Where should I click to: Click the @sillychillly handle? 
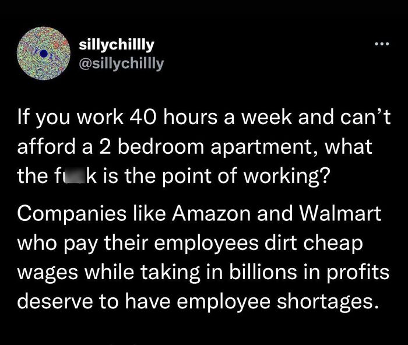[121, 64]
